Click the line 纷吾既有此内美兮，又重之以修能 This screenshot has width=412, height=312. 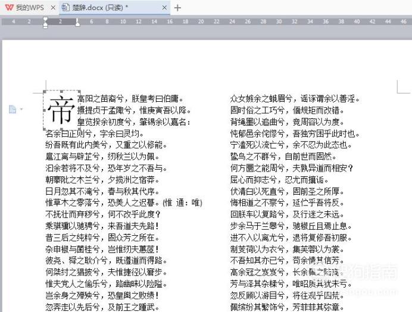[106, 145]
